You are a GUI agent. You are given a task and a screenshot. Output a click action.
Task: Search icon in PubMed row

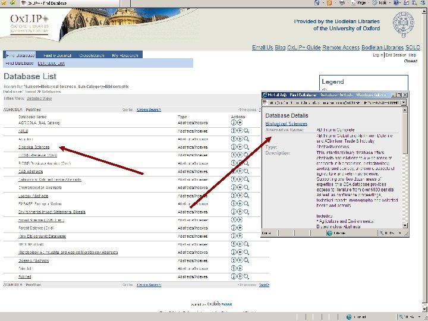(246, 276)
